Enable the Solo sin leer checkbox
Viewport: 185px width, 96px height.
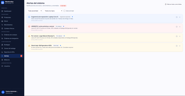click(x=64, y=11)
